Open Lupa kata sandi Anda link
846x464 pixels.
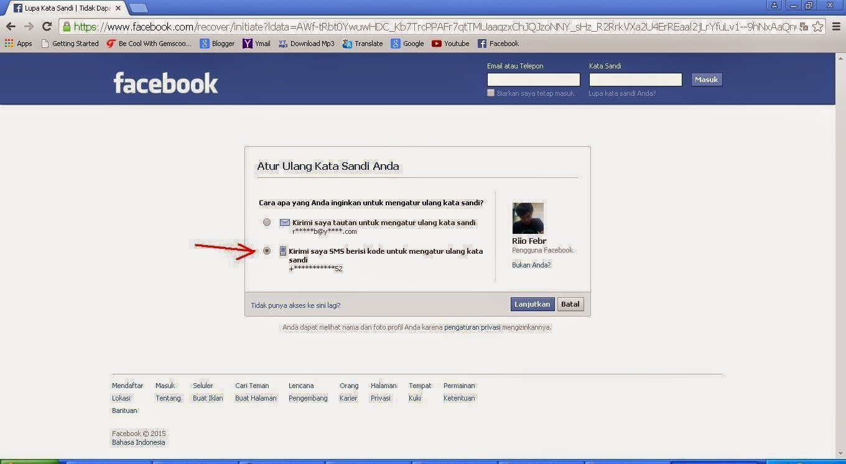coord(622,93)
